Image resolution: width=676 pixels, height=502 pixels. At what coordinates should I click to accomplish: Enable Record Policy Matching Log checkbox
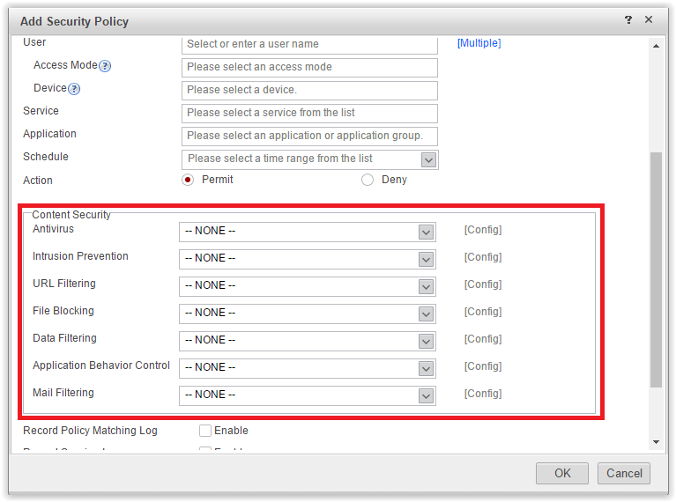[205, 431]
